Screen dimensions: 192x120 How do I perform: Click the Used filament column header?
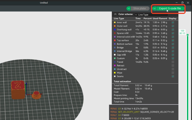click(160, 18)
